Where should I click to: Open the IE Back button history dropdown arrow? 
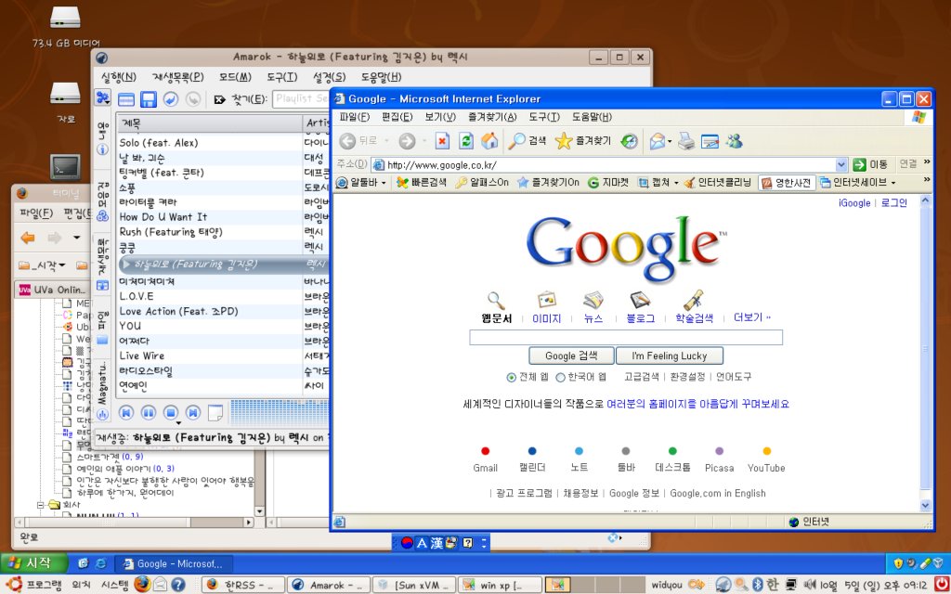click(387, 141)
